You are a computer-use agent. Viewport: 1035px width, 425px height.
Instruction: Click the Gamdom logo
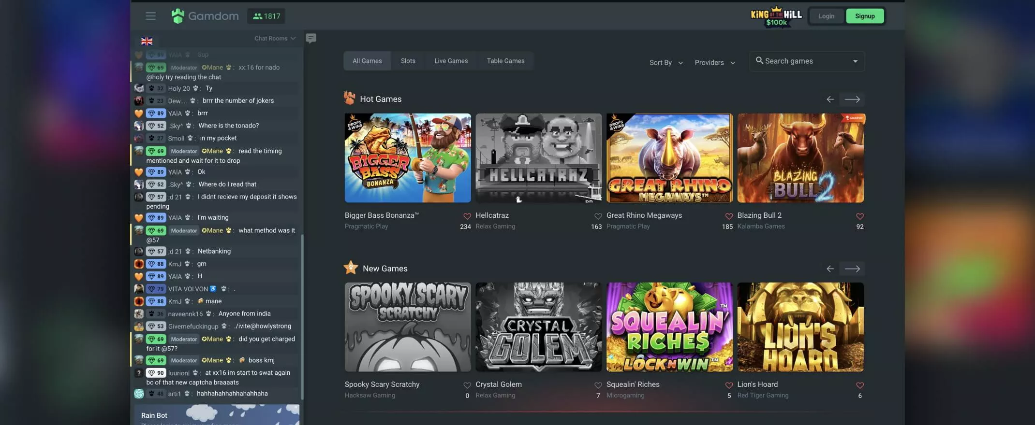205,16
